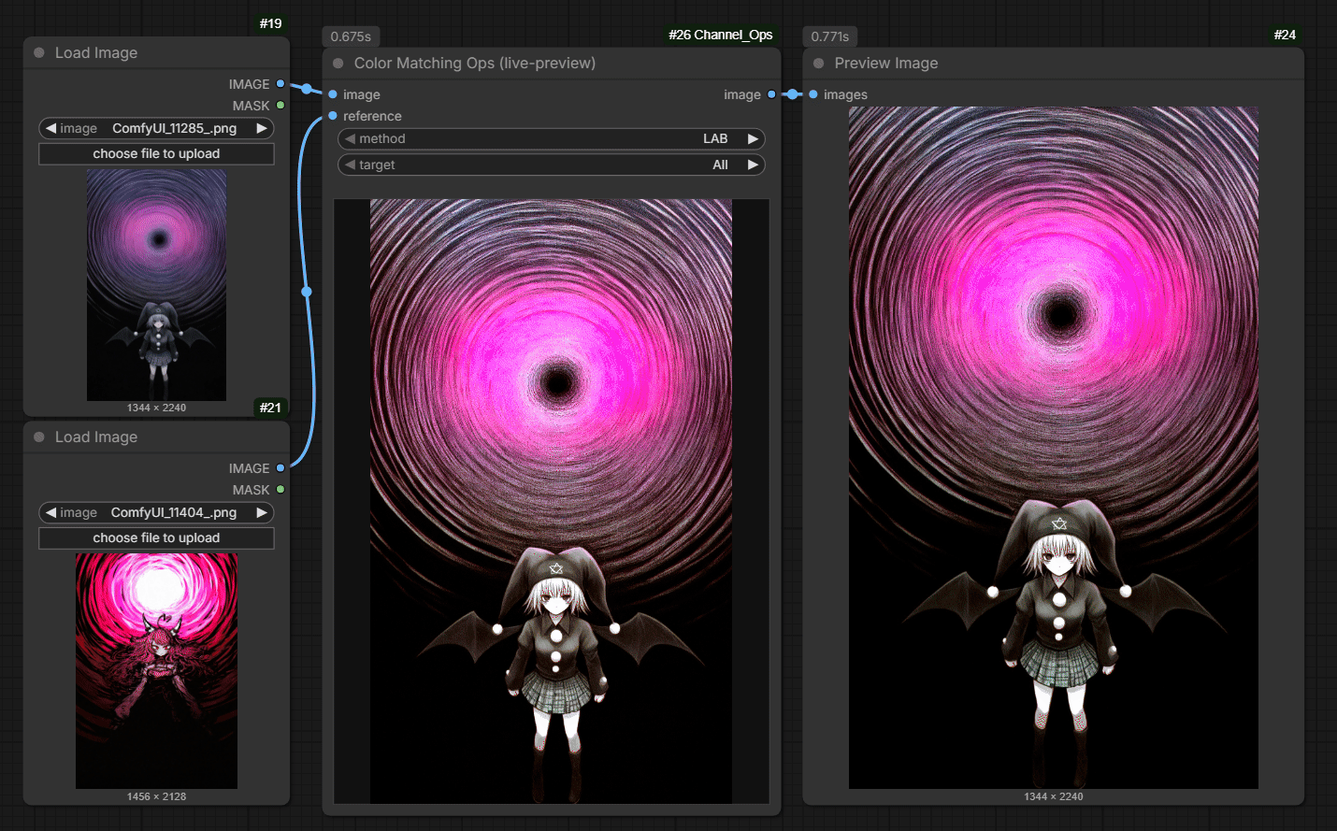Click the #24 node badge
The image size is (1337, 831).
(x=1285, y=35)
